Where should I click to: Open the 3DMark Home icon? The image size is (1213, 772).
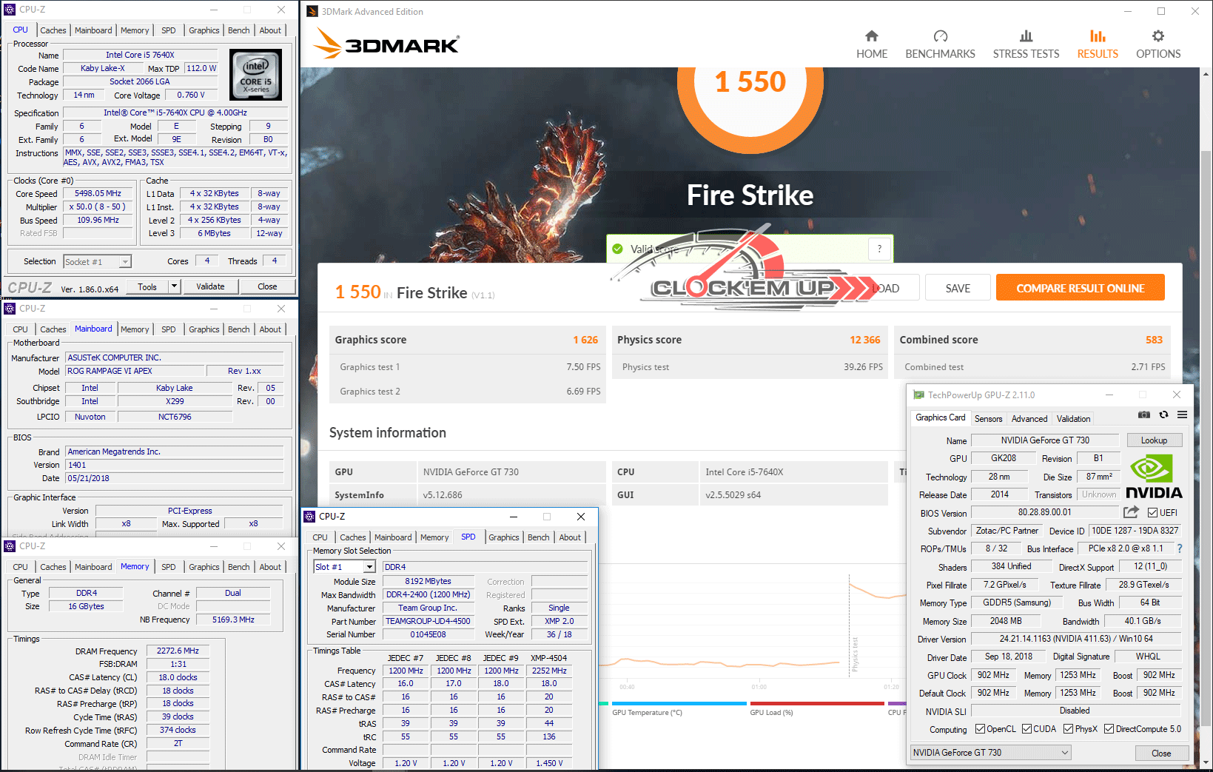pyautogui.click(x=872, y=36)
